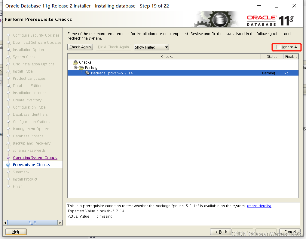Image resolution: width=306 pixels, height=239 pixels.
Task: Click the Fixable column header
Action: point(291,56)
